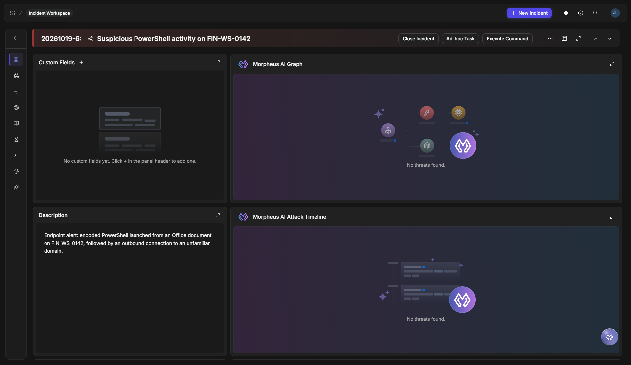Click Close Incident button
This screenshot has height=365, width=631.
click(418, 39)
